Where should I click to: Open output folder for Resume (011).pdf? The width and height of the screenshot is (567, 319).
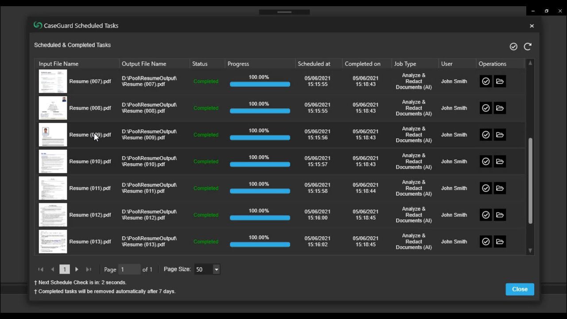(x=500, y=188)
